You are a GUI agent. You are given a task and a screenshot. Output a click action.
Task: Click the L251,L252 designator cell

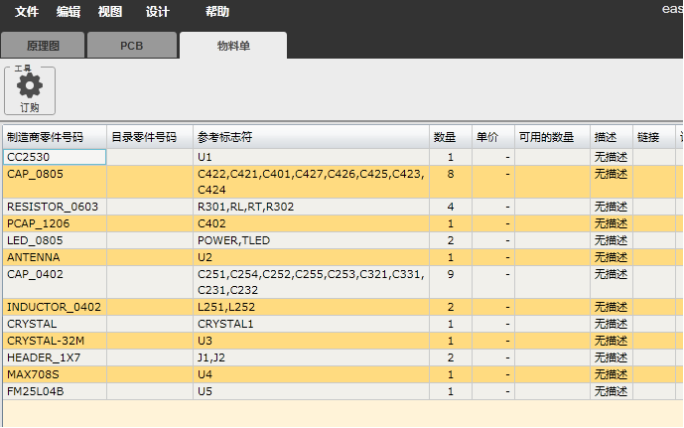click(x=311, y=307)
